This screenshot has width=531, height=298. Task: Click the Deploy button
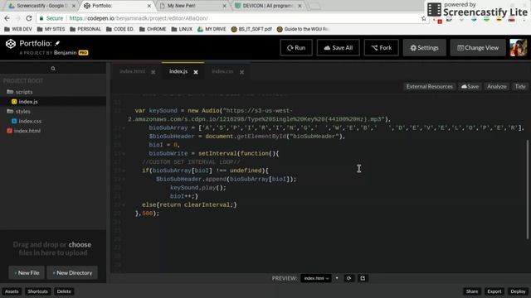pyautogui.click(x=518, y=291)
